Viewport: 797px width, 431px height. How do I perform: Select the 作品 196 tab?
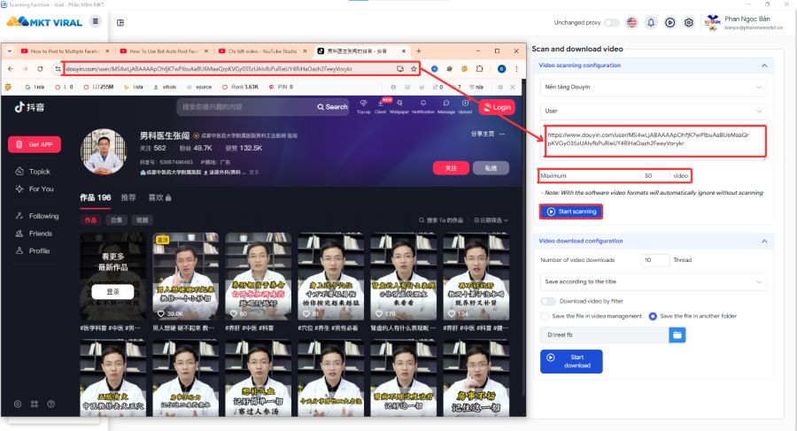[x=95, y=197]
